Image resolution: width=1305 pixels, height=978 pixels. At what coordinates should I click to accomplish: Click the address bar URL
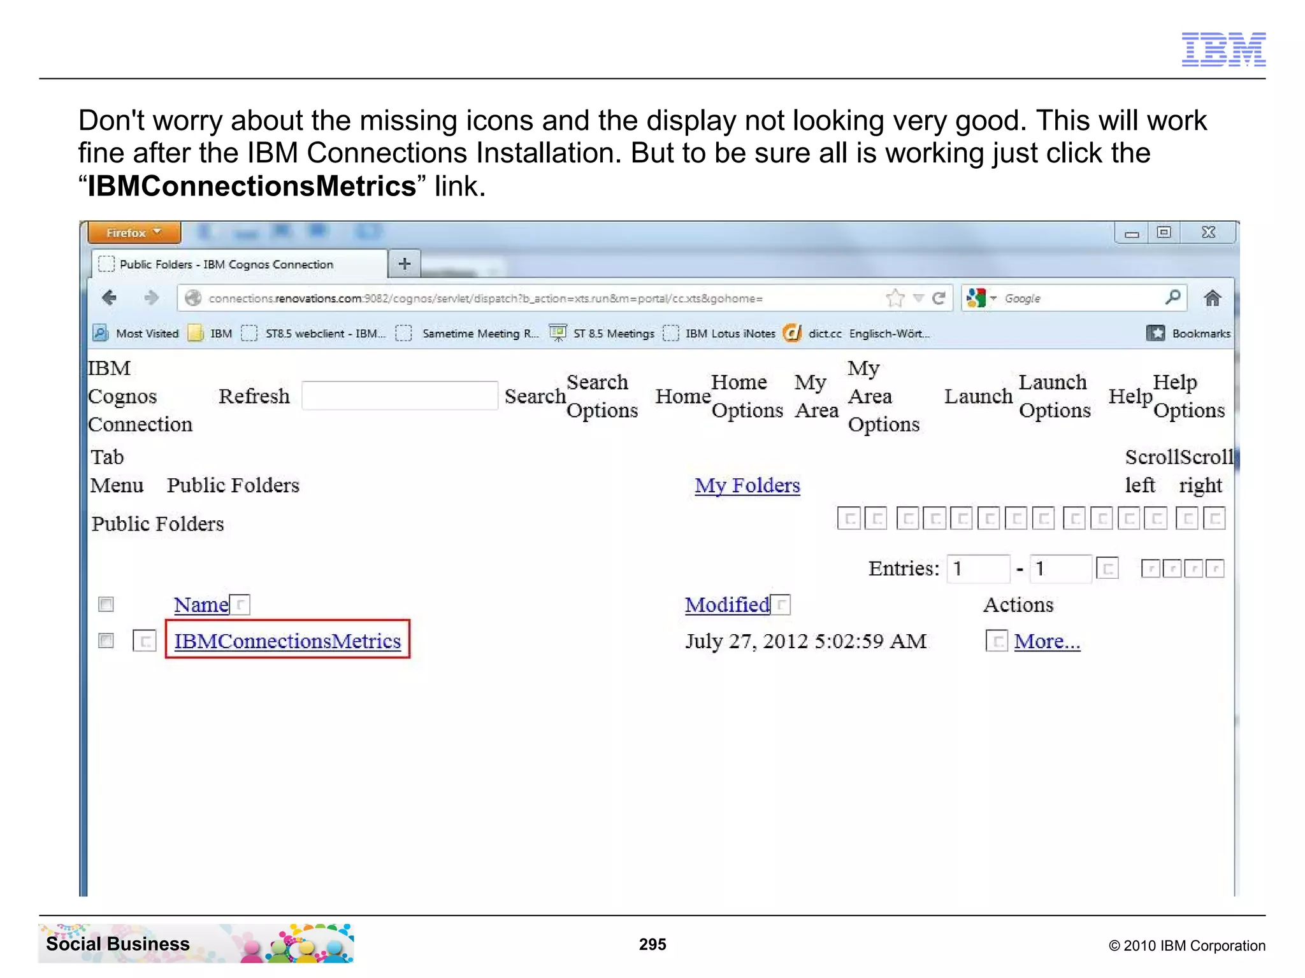486,299
